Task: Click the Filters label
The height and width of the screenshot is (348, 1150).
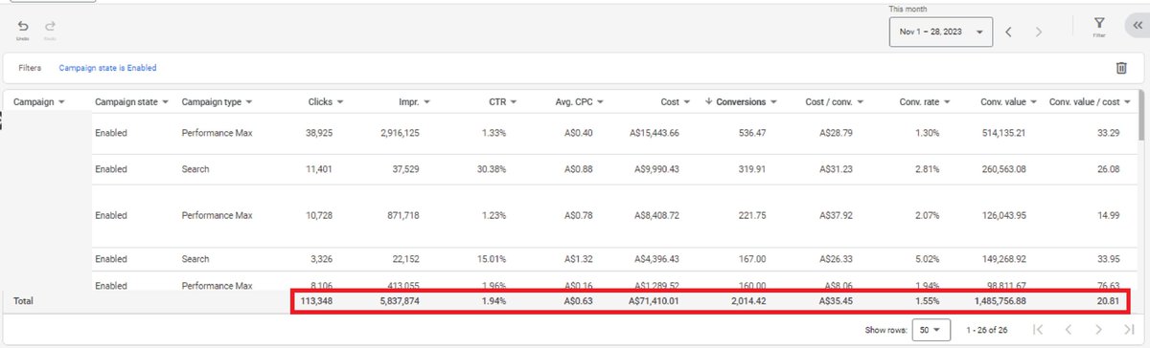Action: (x=30, y=68)
